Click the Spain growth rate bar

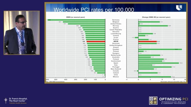pos(158,63)
